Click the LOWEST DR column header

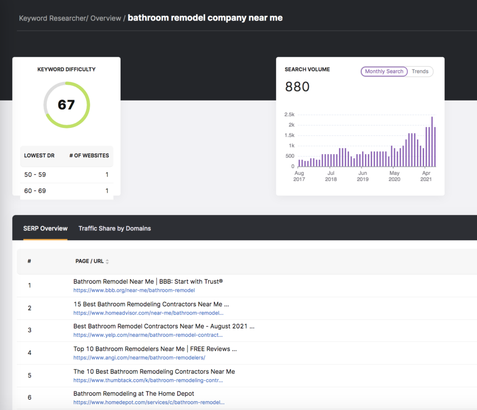tap(39, 155)
